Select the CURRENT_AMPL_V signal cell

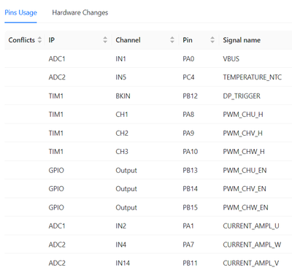(x=251, y=264)
